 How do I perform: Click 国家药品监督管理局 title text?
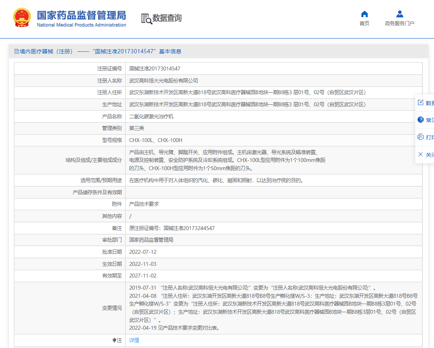tap(81, 15)
